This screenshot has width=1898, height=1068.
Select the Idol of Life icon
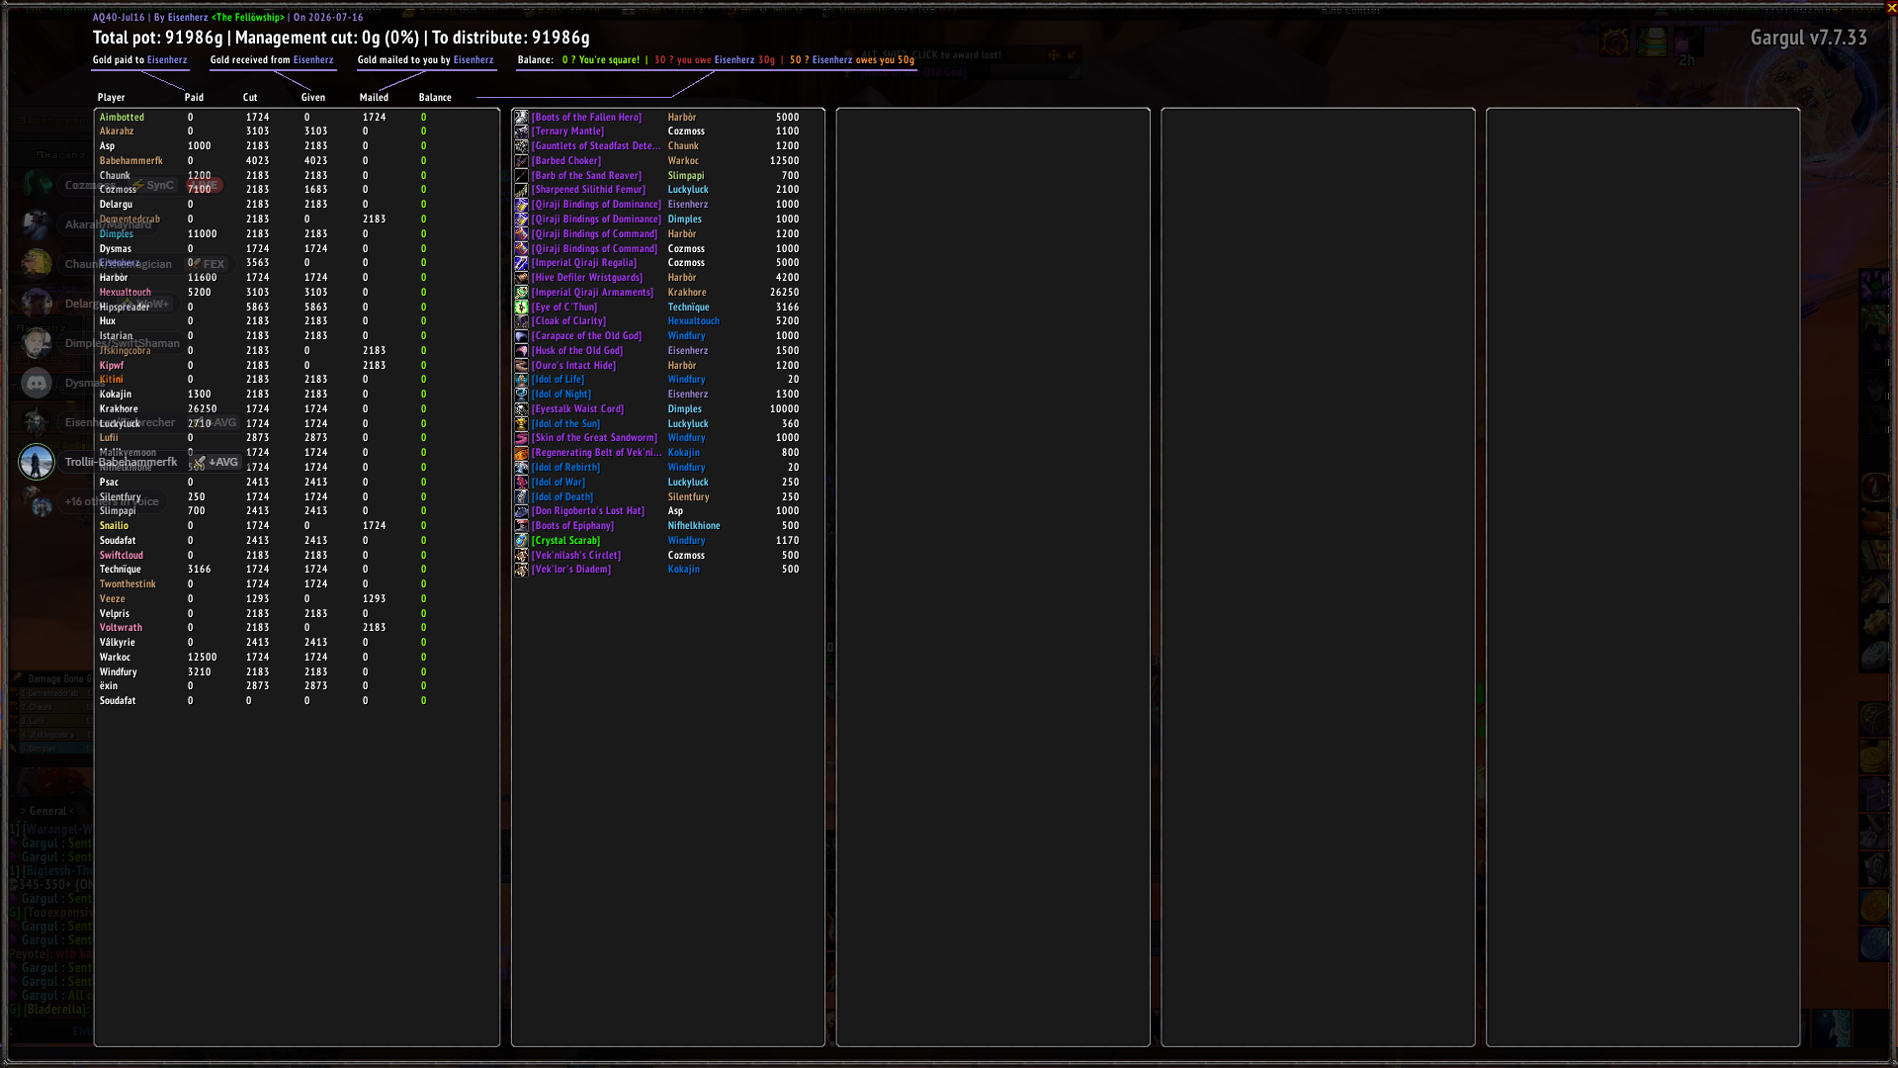click(x=521, y=380)
